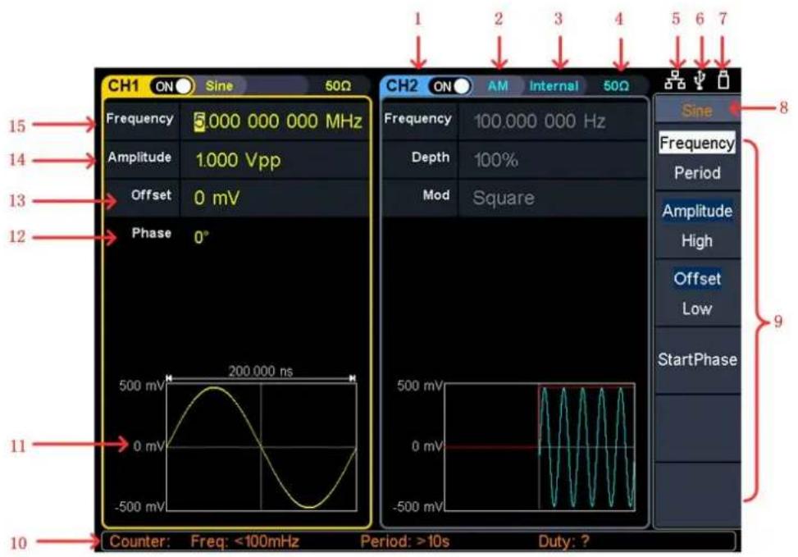Click the CH1 offset value 0 mV
Image resolution: width=798 pixels, height=557 pixels.
(x=217, y=198)
